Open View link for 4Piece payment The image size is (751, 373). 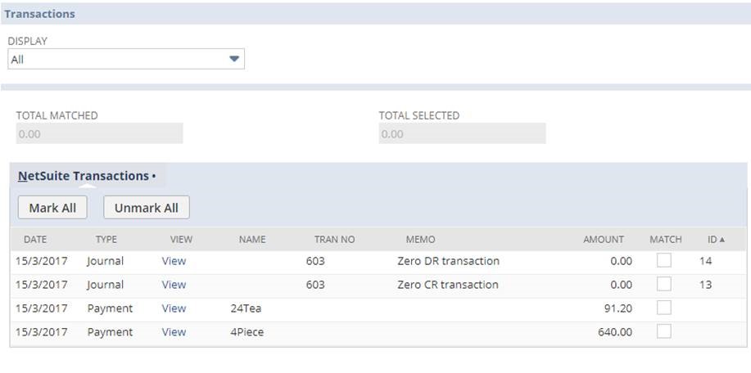174,333
